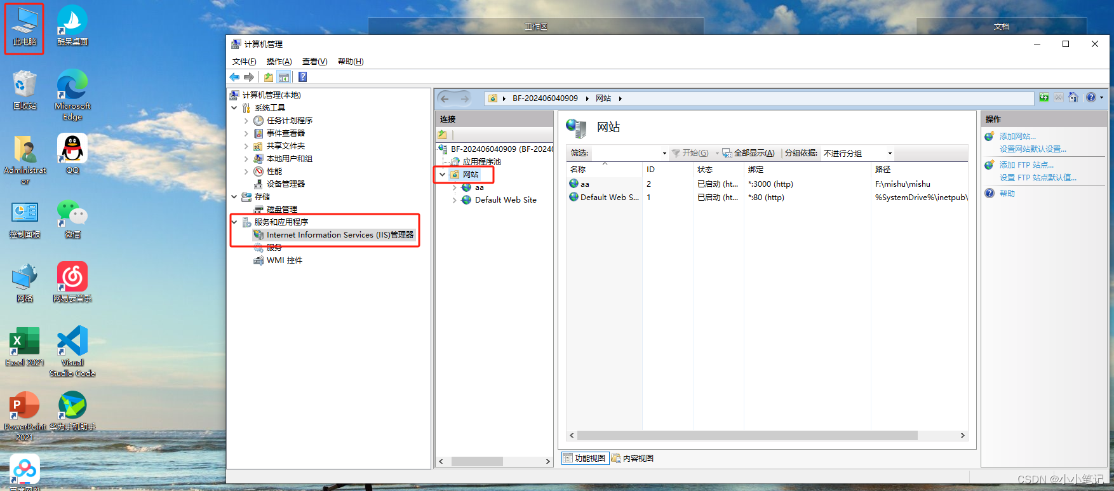
Task: Expand the Default Web Site node
Action: click(x=455, y=200)
